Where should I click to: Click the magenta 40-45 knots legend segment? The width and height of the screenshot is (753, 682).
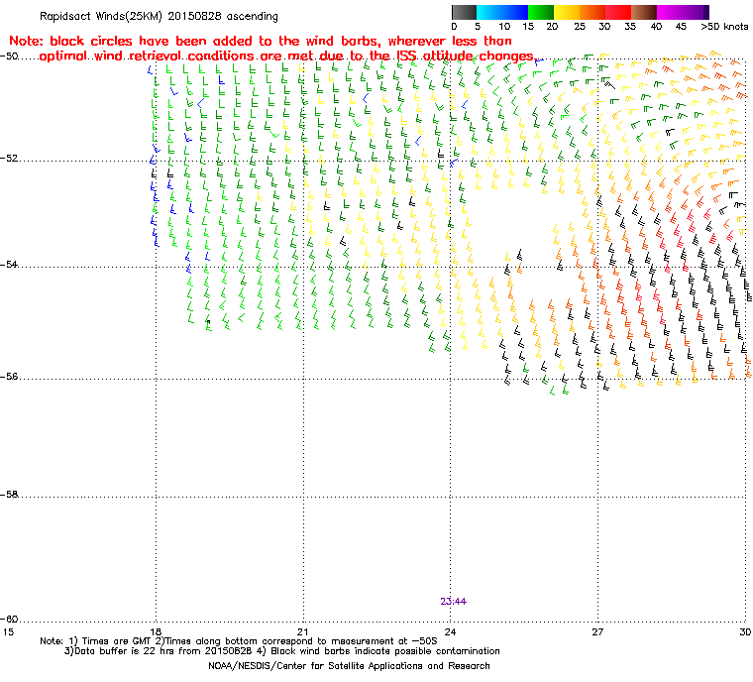pyautogui.click(x=670, y=12)
